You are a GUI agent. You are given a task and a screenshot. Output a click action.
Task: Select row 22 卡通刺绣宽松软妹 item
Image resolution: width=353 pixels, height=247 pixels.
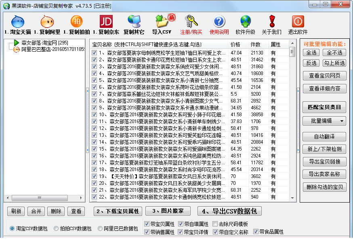pos(162,197)
